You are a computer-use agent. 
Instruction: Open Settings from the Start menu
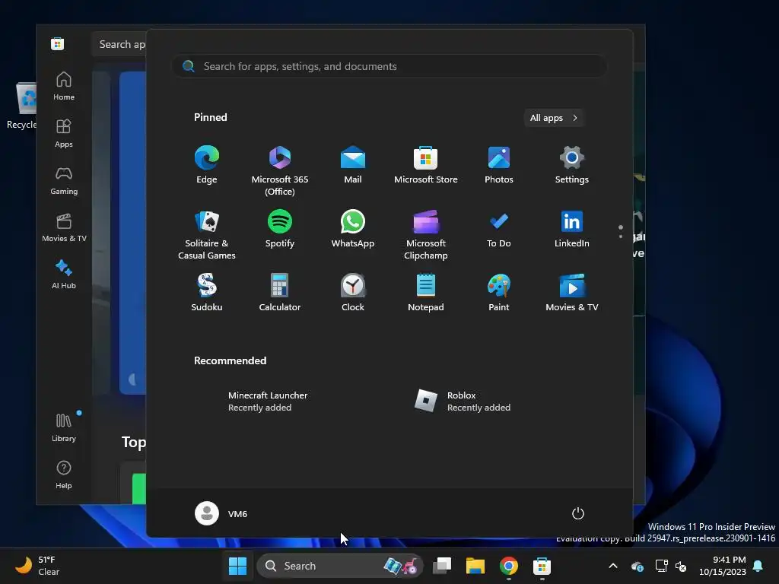[x=572, y=165]
